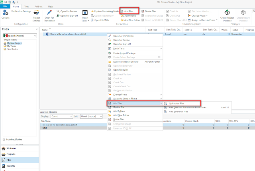Click the Add Folders ribbon button
The height and width of the screenshot is (171, 255).
(128, 16)
